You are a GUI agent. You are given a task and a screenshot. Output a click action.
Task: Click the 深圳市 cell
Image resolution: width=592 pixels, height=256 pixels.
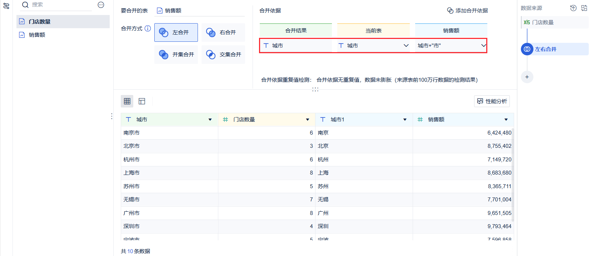click(x=169, y=226)
